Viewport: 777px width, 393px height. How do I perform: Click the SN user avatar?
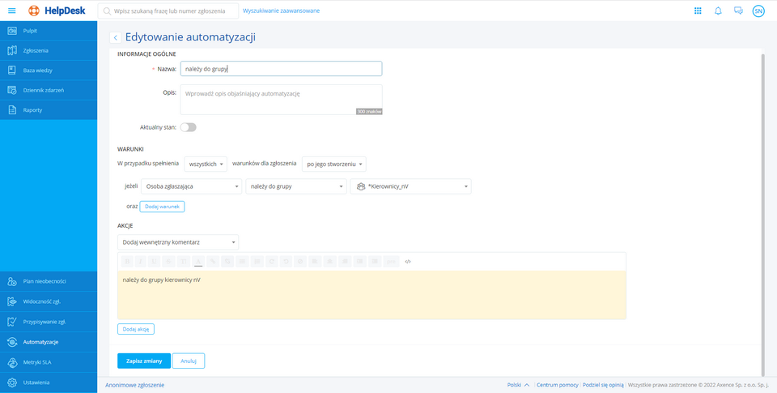[758, 11]
